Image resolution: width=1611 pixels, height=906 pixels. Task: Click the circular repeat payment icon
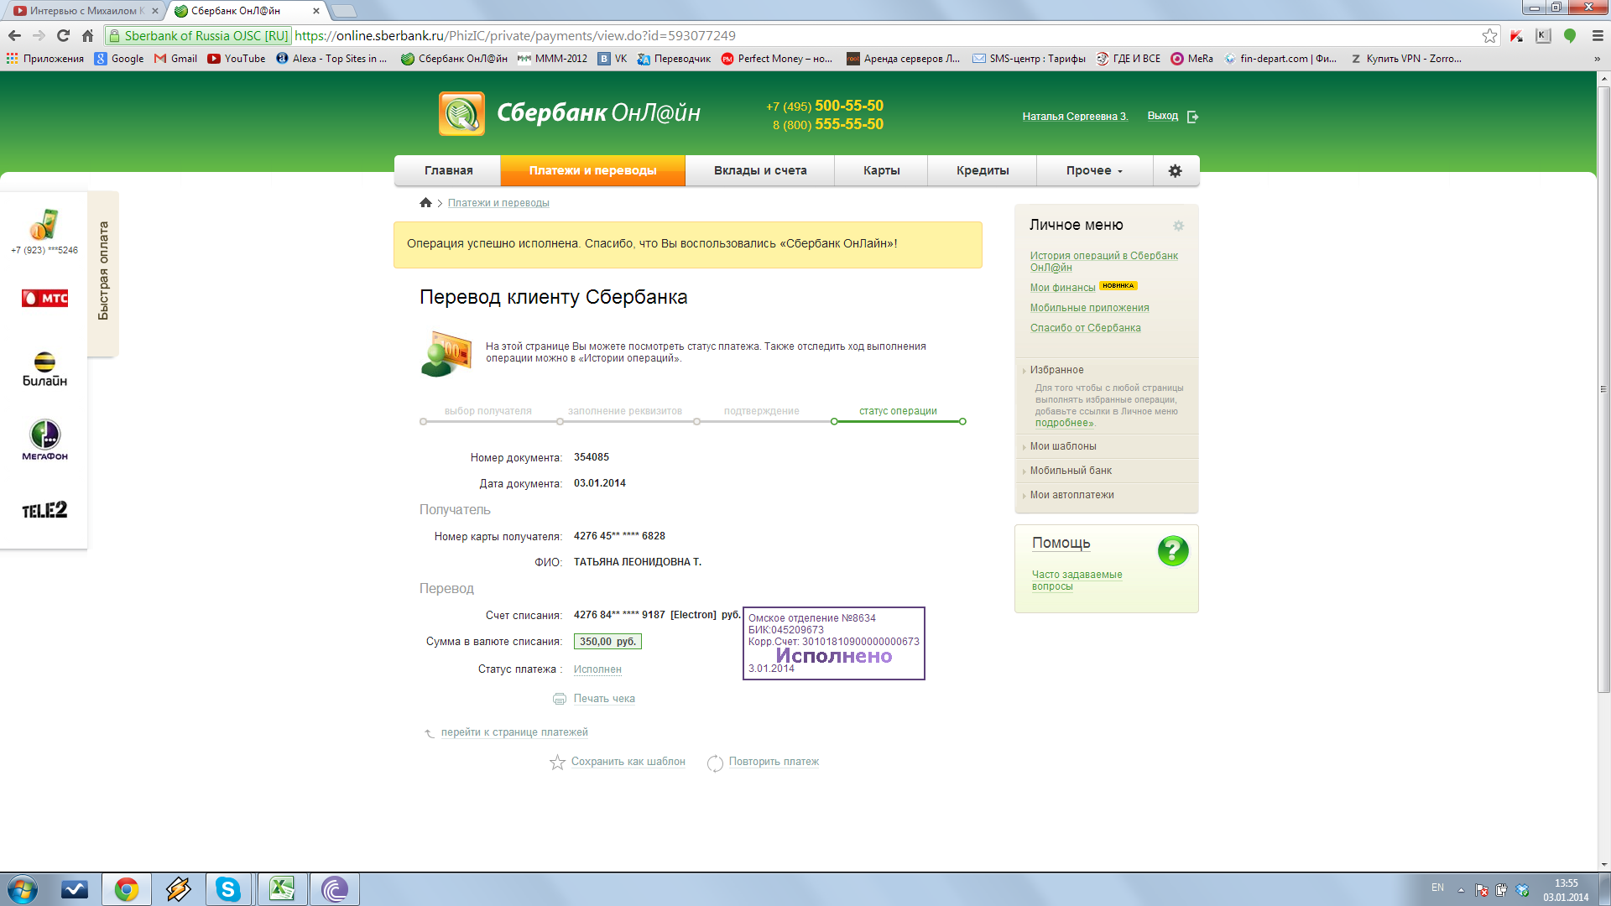pos(715,763)
